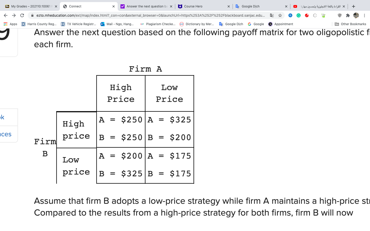370x231 pixels.
Task: Click the back navigation arrow
Action: [x=6, y=15]
